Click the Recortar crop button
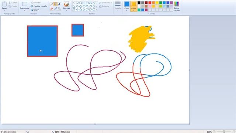Image resolution: width=236 pixels, height=133 pixels. (x=36, y=3)
